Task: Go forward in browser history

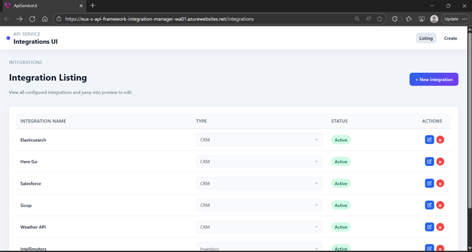Action: pos(20,19)
